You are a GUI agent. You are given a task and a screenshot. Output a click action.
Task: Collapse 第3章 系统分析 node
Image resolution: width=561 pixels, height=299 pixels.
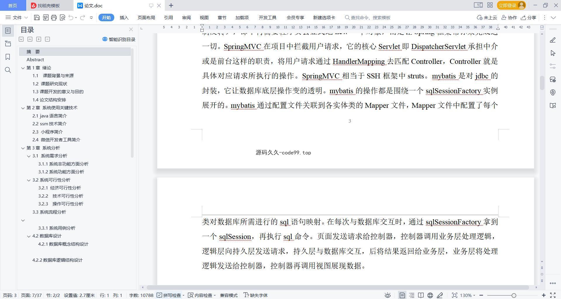pyautogui.click(x=23, y=148)
